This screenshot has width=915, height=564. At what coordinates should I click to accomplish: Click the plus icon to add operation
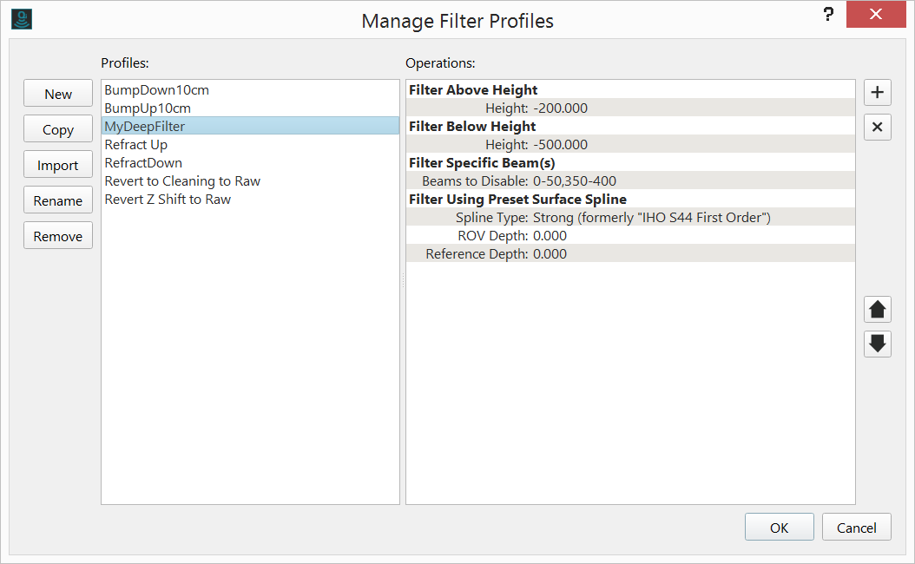pos(878,92)
